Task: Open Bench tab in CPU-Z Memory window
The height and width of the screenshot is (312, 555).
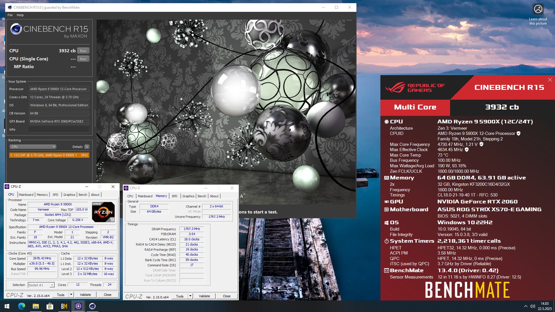Action: [202, 196]
